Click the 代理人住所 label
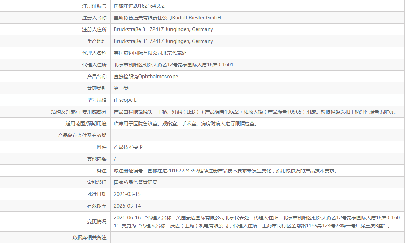Screen dimensions: 406x243 click(94, 65)
